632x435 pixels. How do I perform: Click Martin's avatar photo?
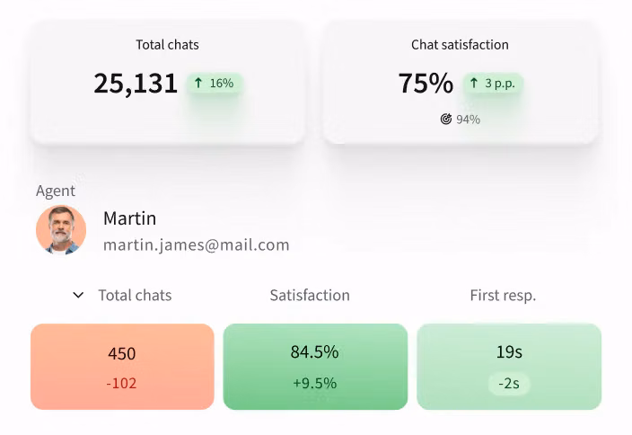click(61, 230)
